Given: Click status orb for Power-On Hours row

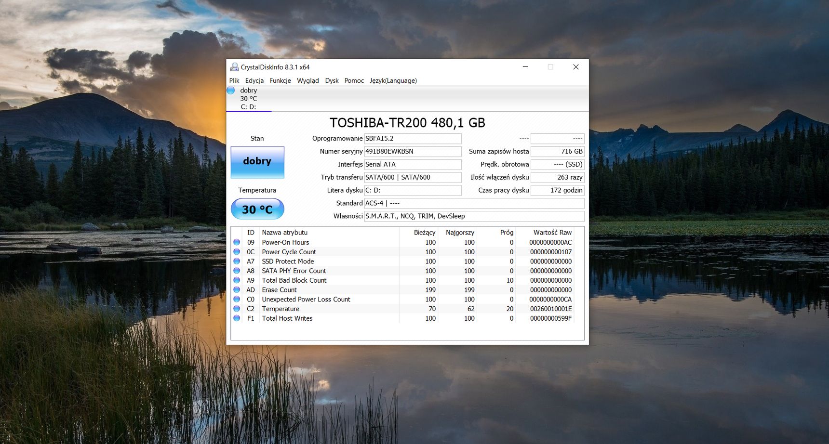Looking at the screenshot, I should 237,242.
